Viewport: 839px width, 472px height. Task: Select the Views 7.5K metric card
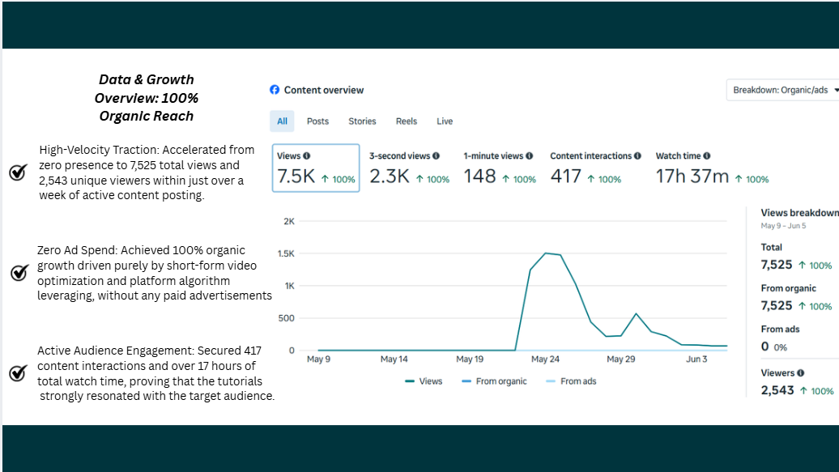316,168
